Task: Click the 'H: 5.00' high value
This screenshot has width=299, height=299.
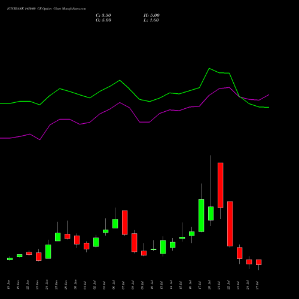Action: 151,16
